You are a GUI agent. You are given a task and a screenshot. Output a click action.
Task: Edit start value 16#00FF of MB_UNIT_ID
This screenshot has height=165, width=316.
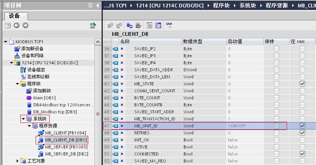pyautogui.click(x=245, y=126)
